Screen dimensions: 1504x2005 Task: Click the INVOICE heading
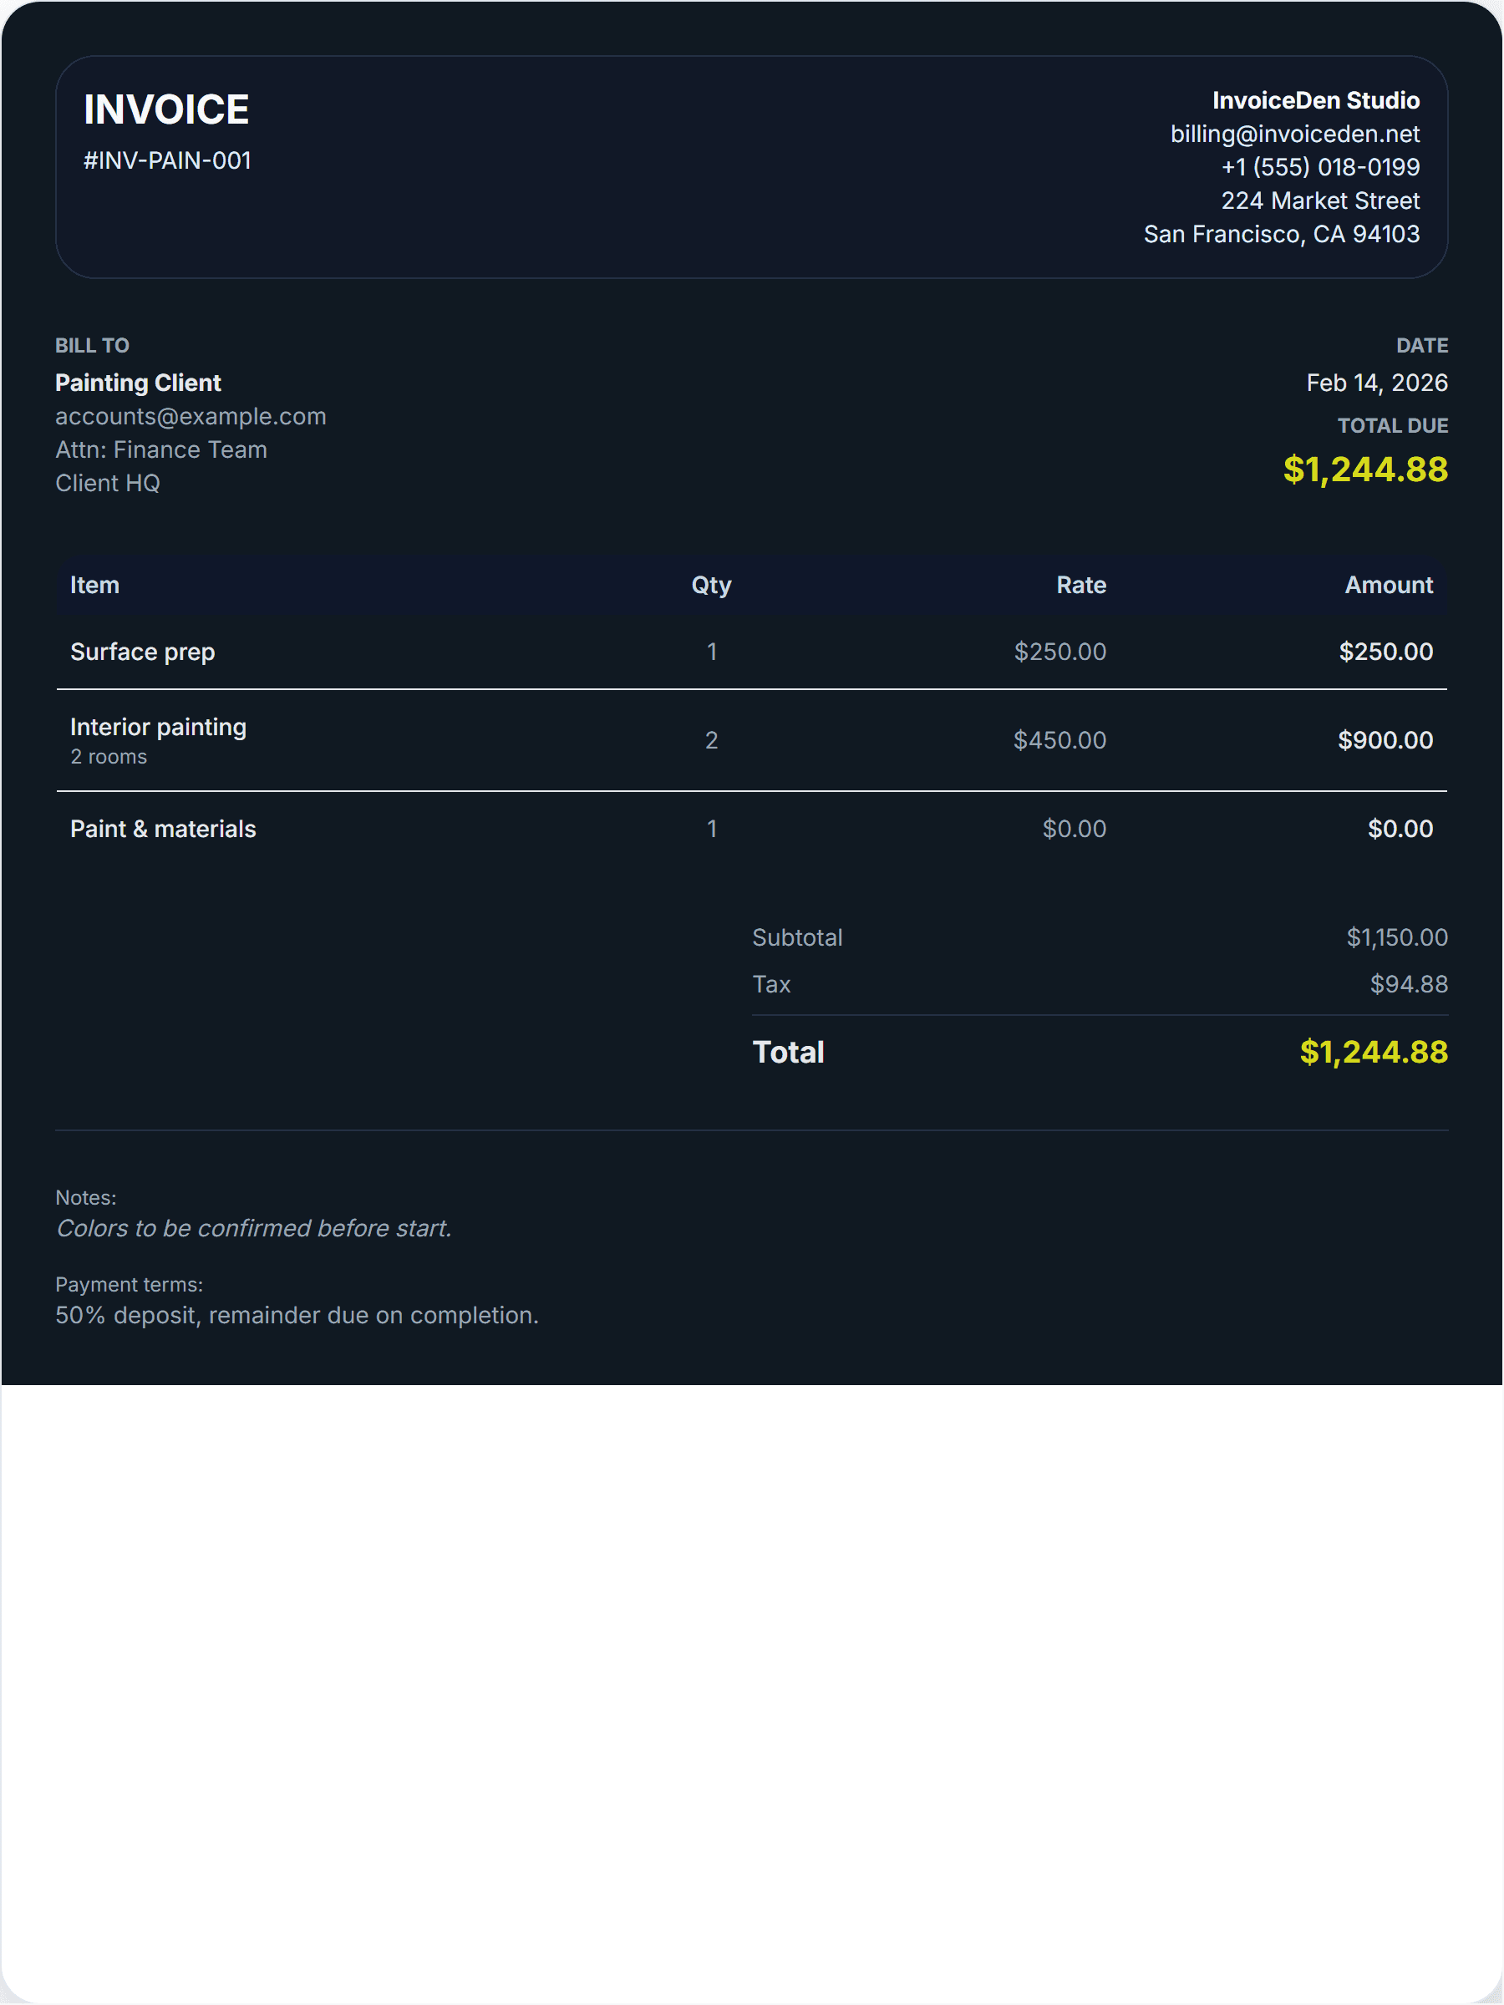point(166,109)
